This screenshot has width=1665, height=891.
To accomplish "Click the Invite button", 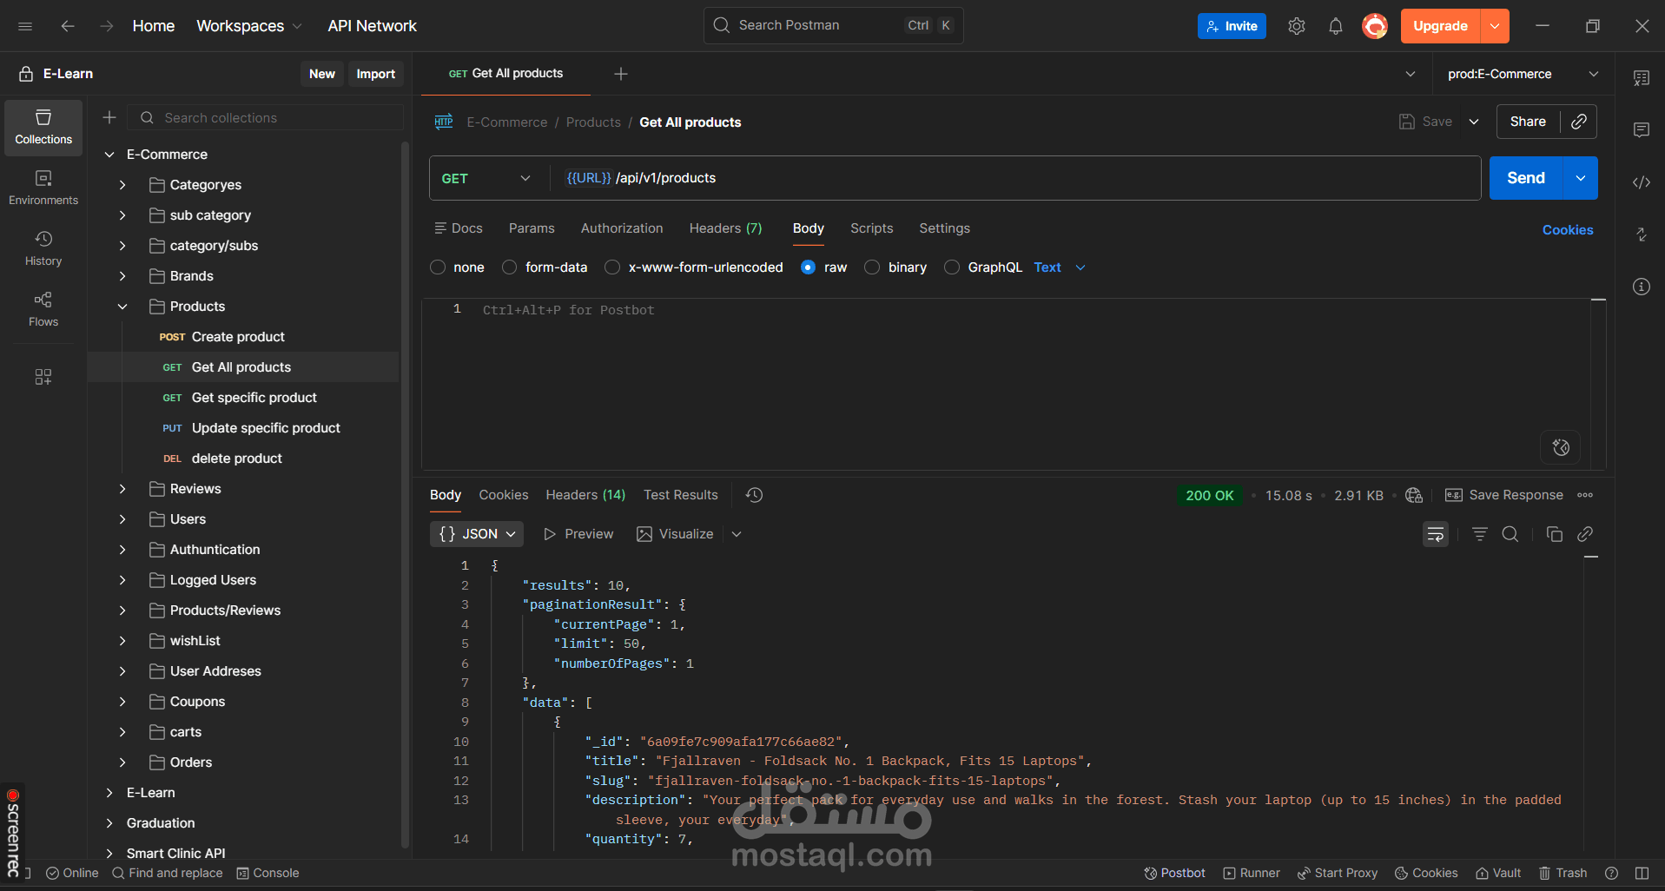I will click(x=1232, y=26).
